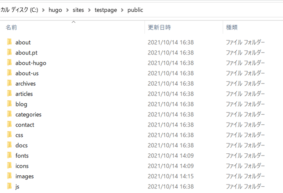Screen dimensions: 283x193
Task: Go to hugo in address bar
Action: click(55, 10)
